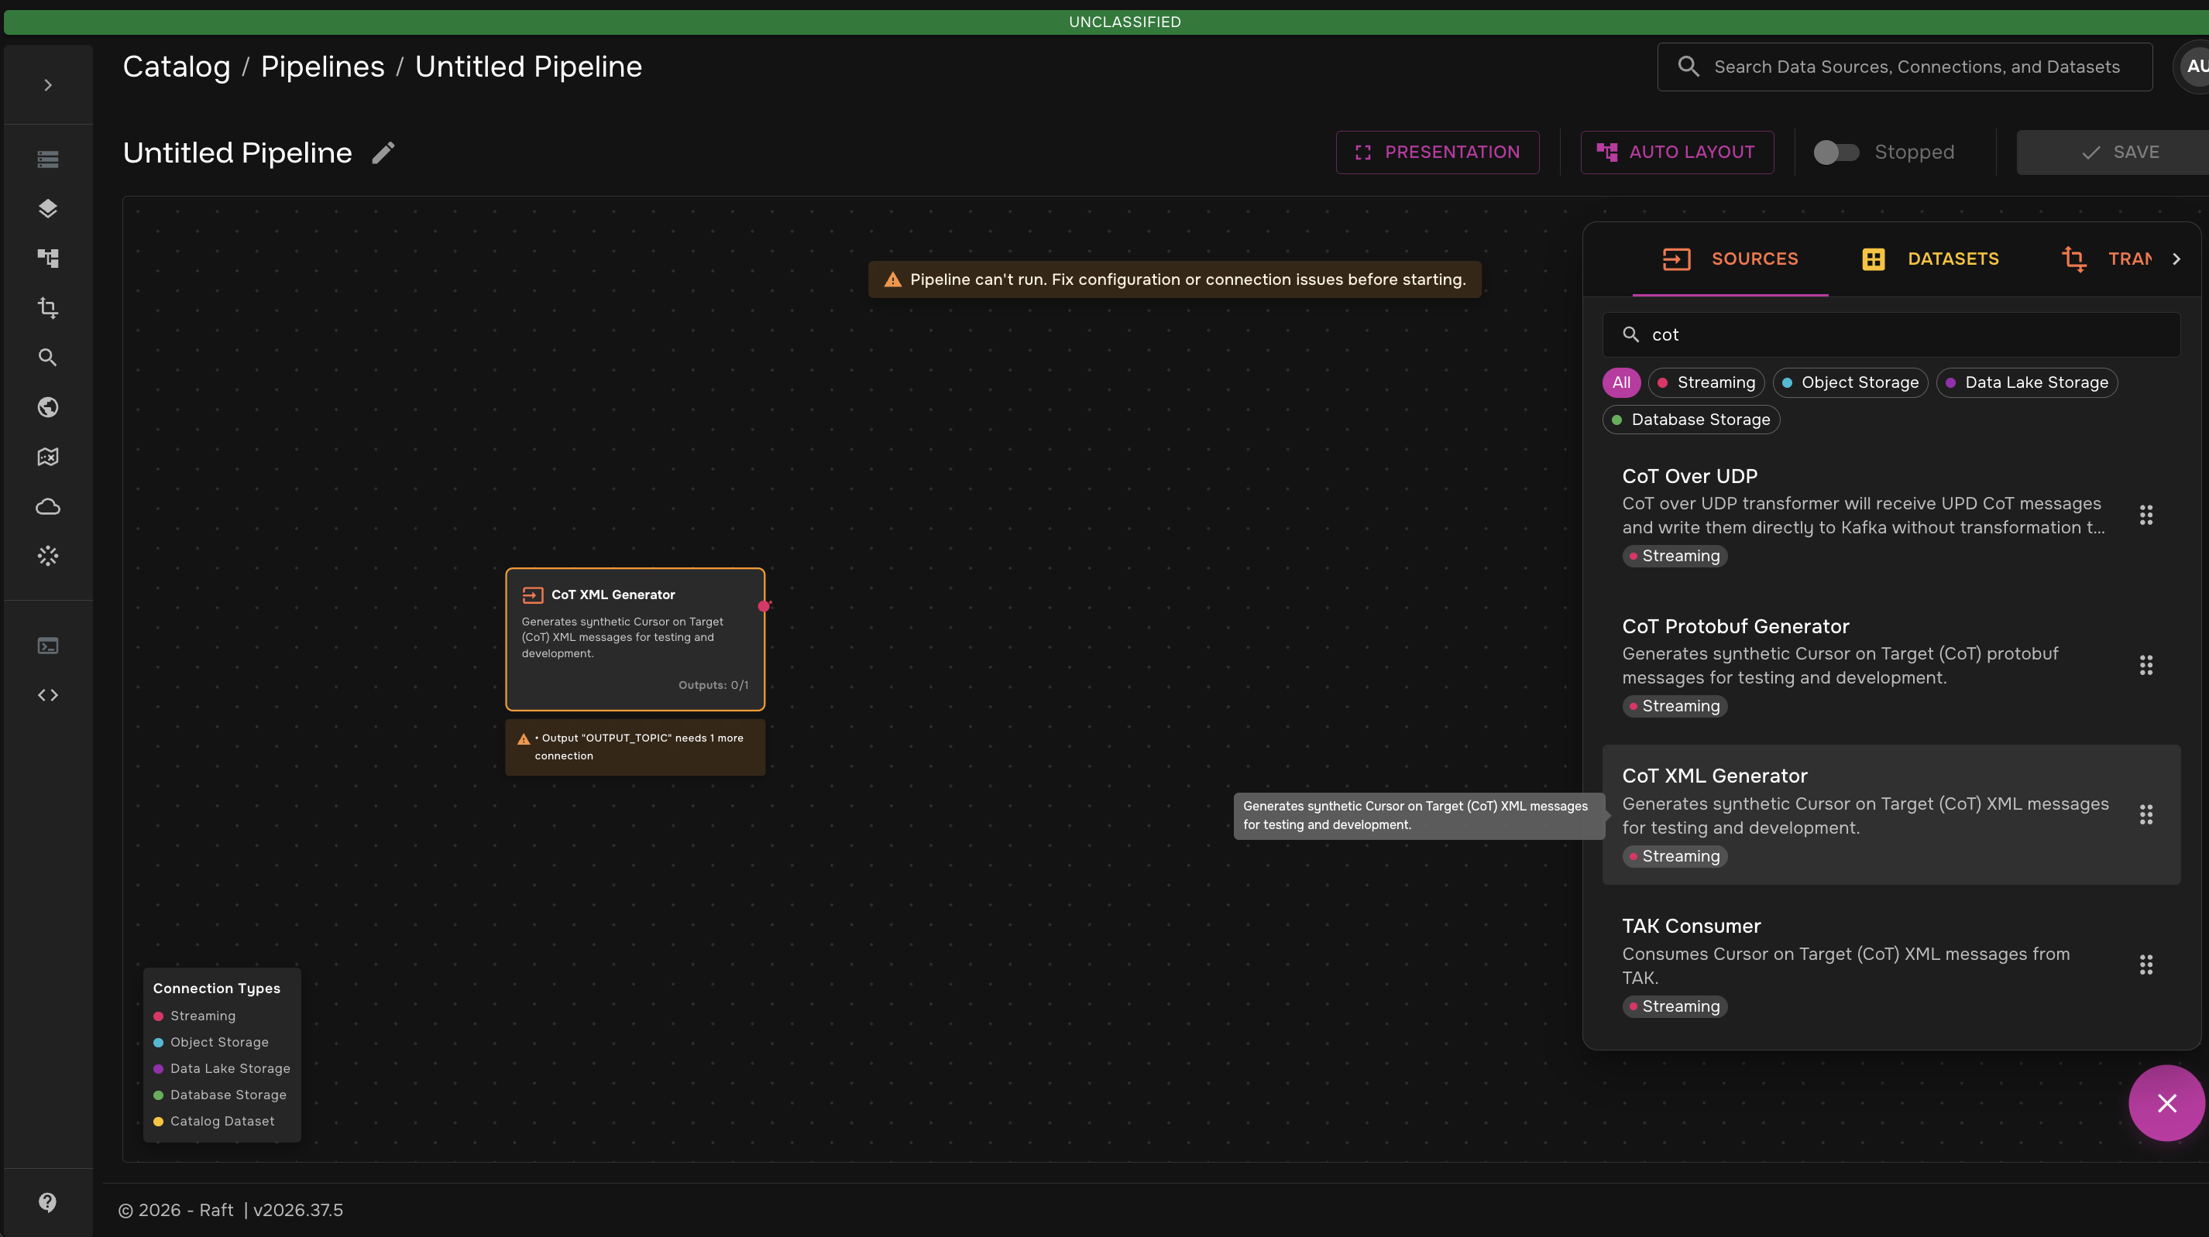Screen dimensions: 2209x1237
Task: Switch to the SOURCES tab
Action: [1730, 259]
